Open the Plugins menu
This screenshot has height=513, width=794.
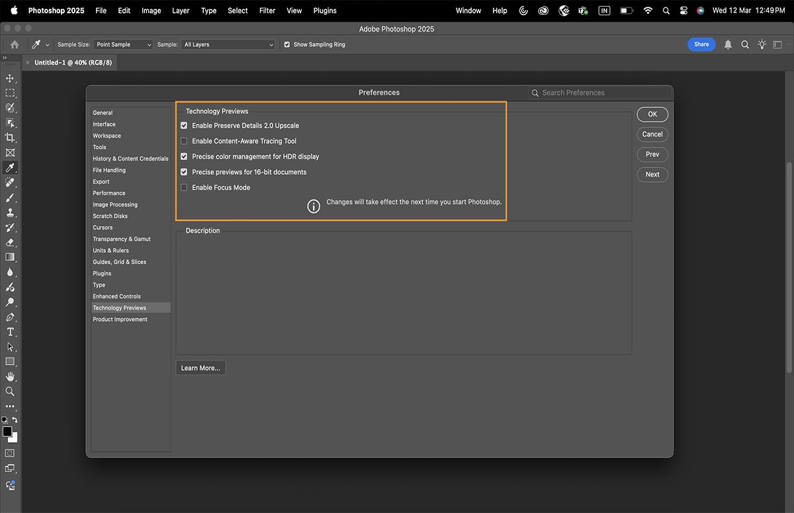tap(325, 11)
